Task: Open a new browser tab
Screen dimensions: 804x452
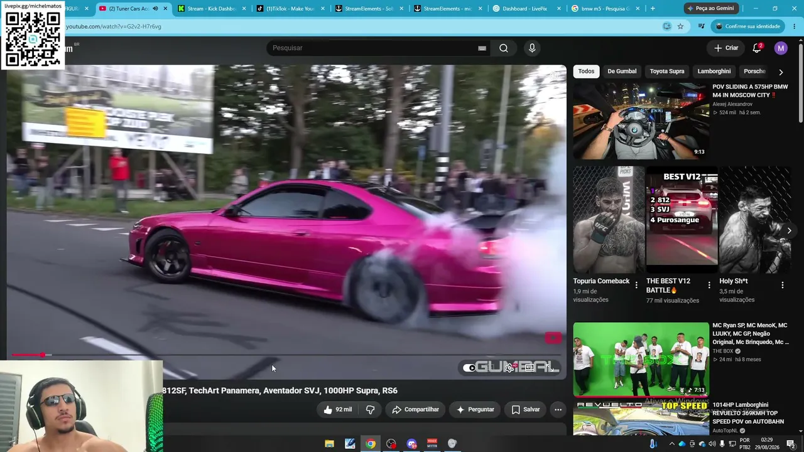Action: [653, 9]
